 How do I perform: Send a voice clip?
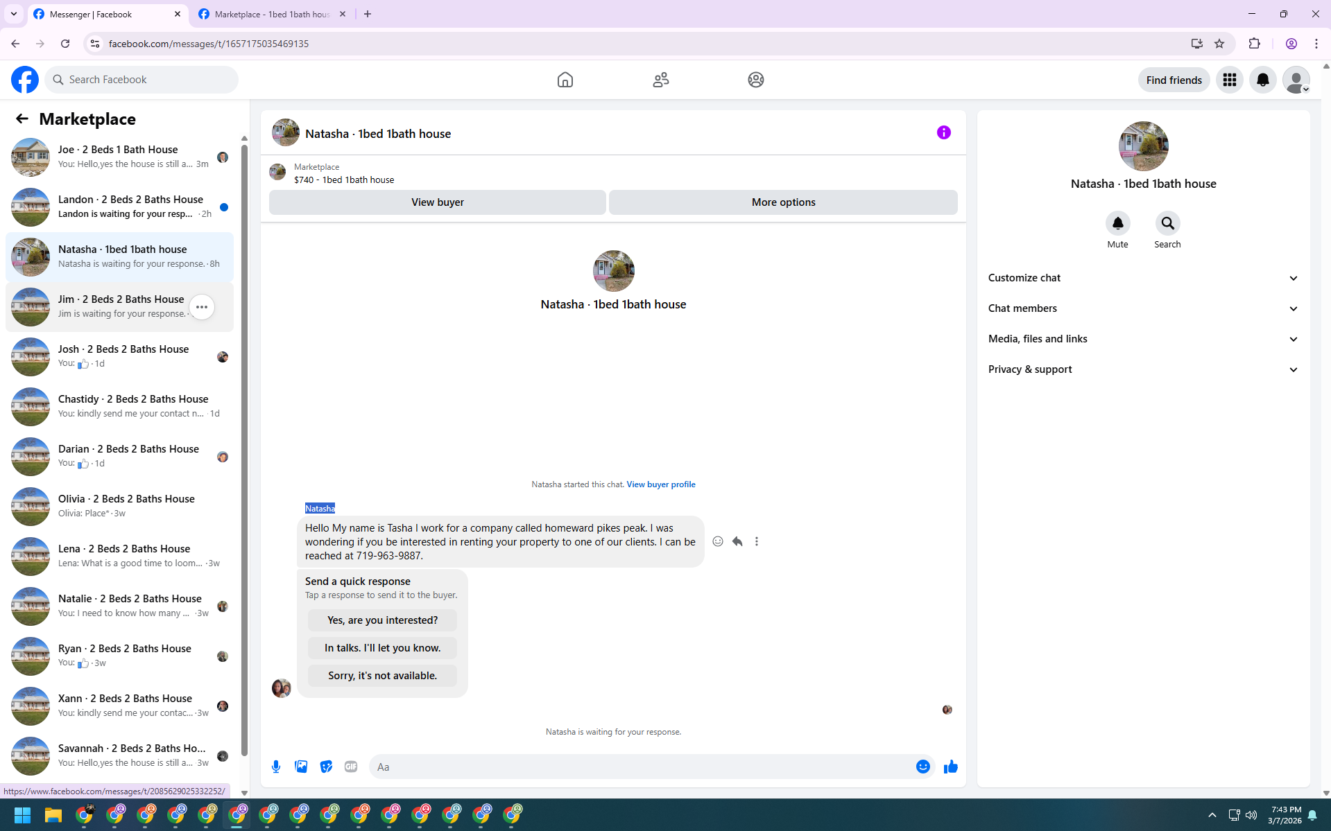(x=276, y=767)
